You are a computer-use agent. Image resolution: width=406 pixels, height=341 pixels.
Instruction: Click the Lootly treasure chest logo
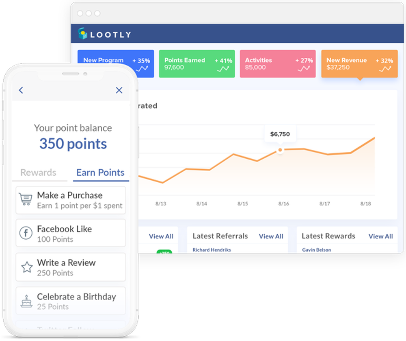tap(82, 34)
